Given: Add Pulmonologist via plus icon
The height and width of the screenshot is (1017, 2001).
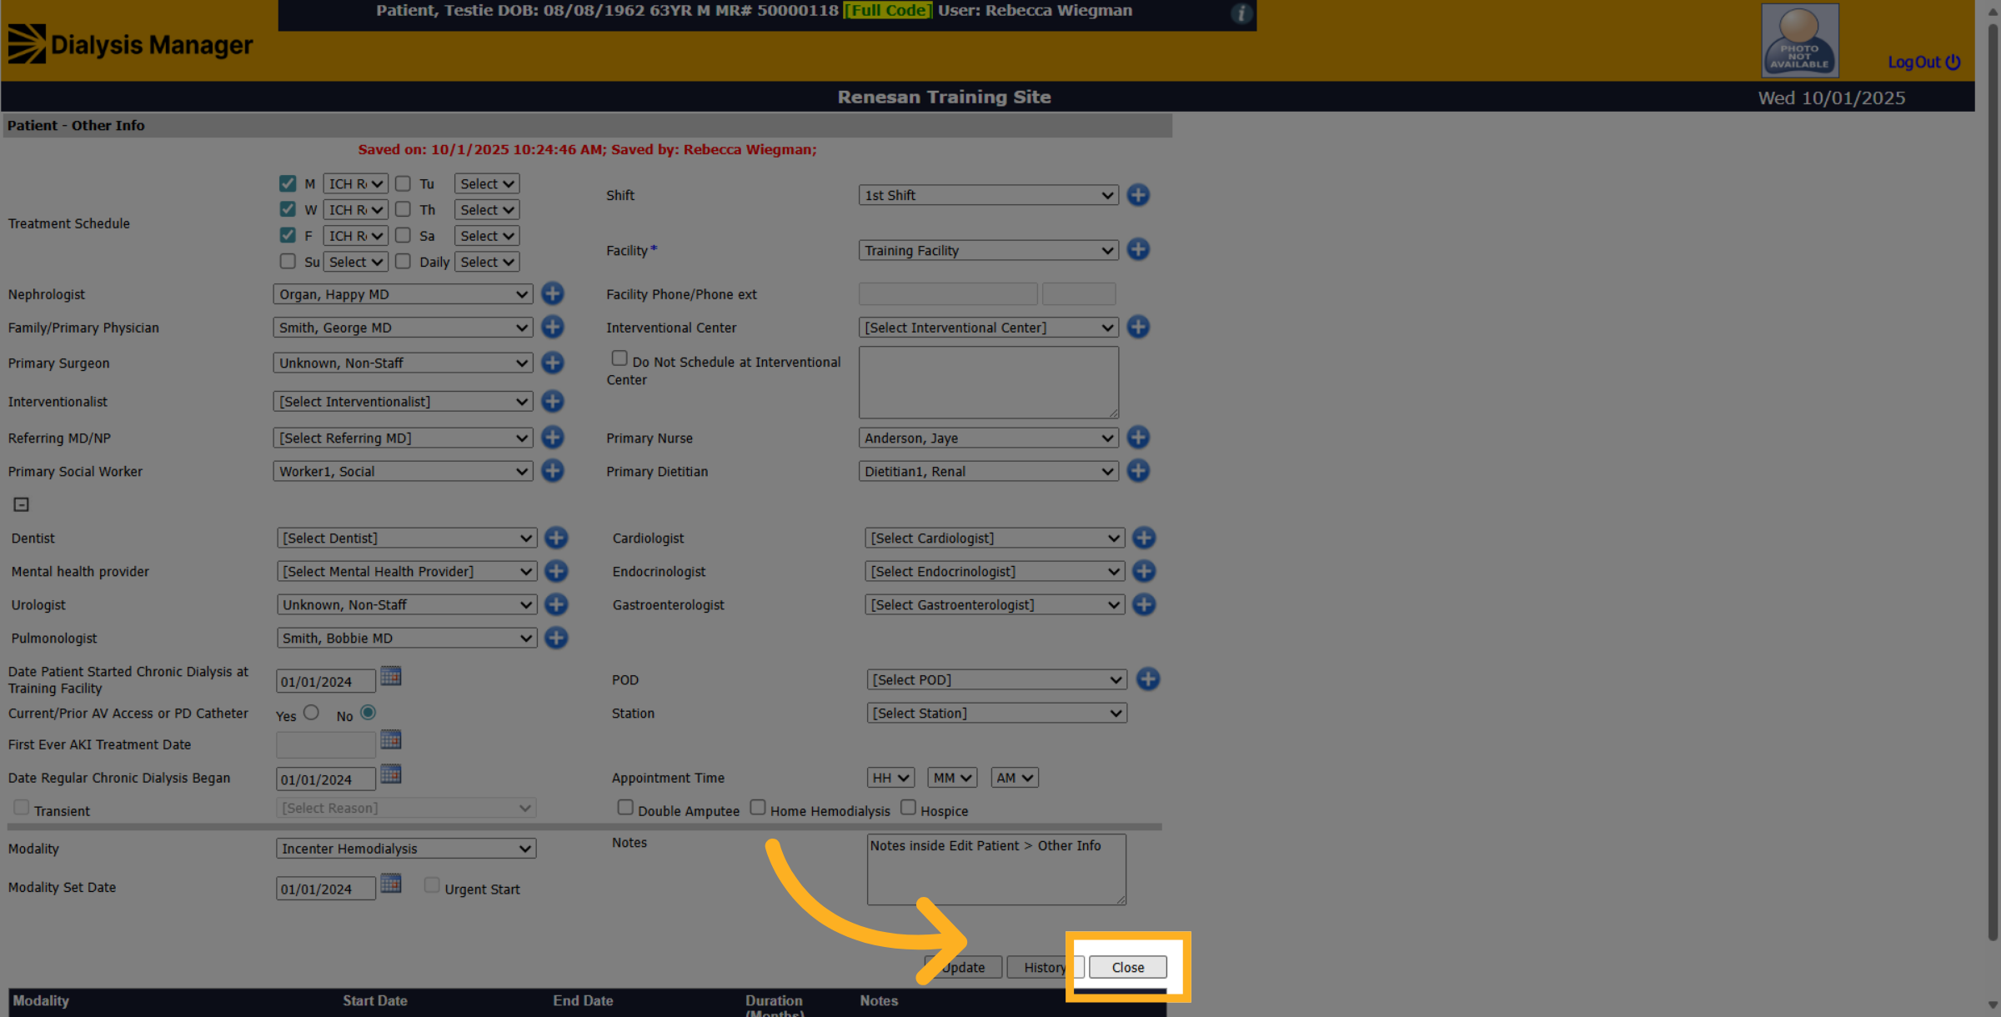Looking at the screenshot, I should pyautogui.click(x=556, y=638).
